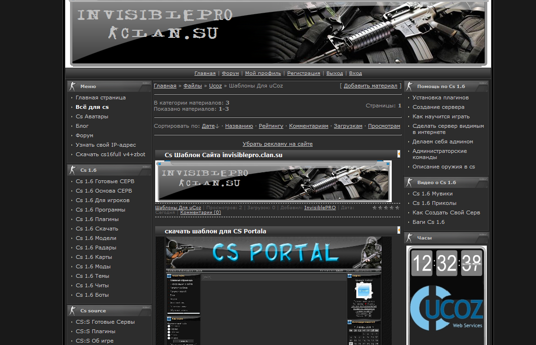Open Cs 1.6 Боты
The width and height of the screenshot is (536, 345).
click(x=92, y=295)
